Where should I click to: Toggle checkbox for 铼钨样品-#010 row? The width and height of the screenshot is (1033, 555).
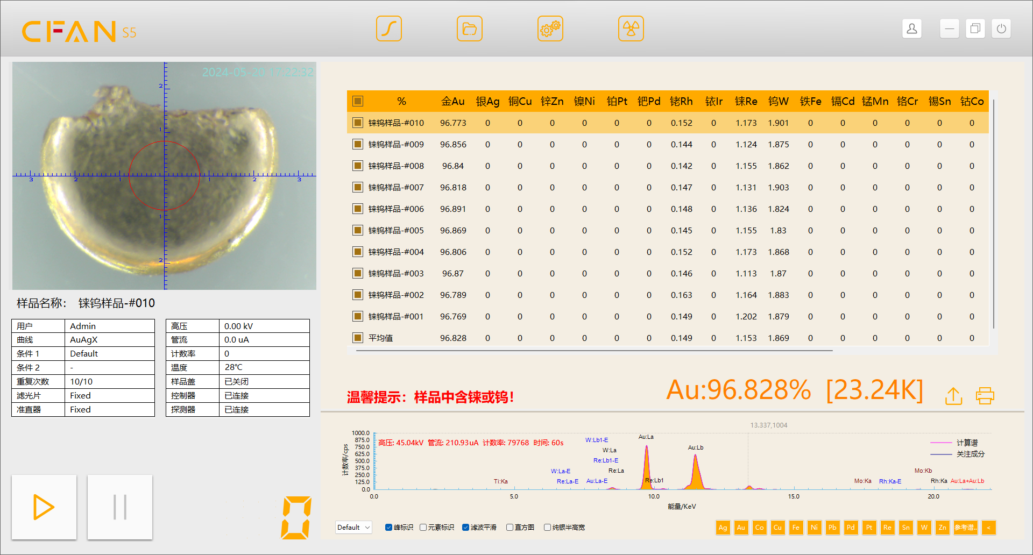coord(358,123)
